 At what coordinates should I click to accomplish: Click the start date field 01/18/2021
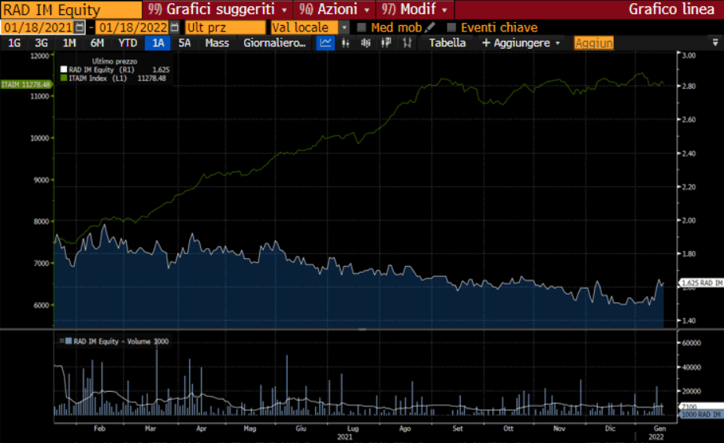(38, 28)
